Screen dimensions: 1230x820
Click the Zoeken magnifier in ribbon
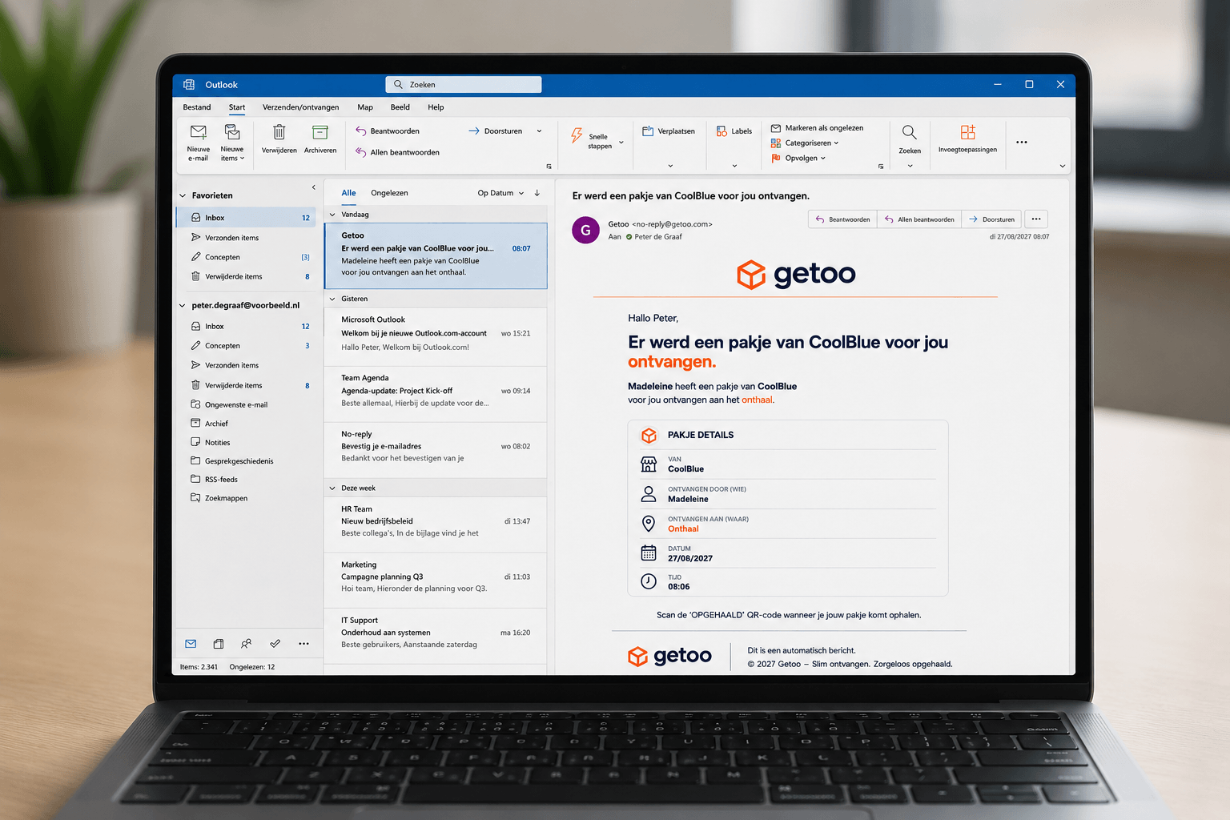pyautogui.click(x=910, y=132)
